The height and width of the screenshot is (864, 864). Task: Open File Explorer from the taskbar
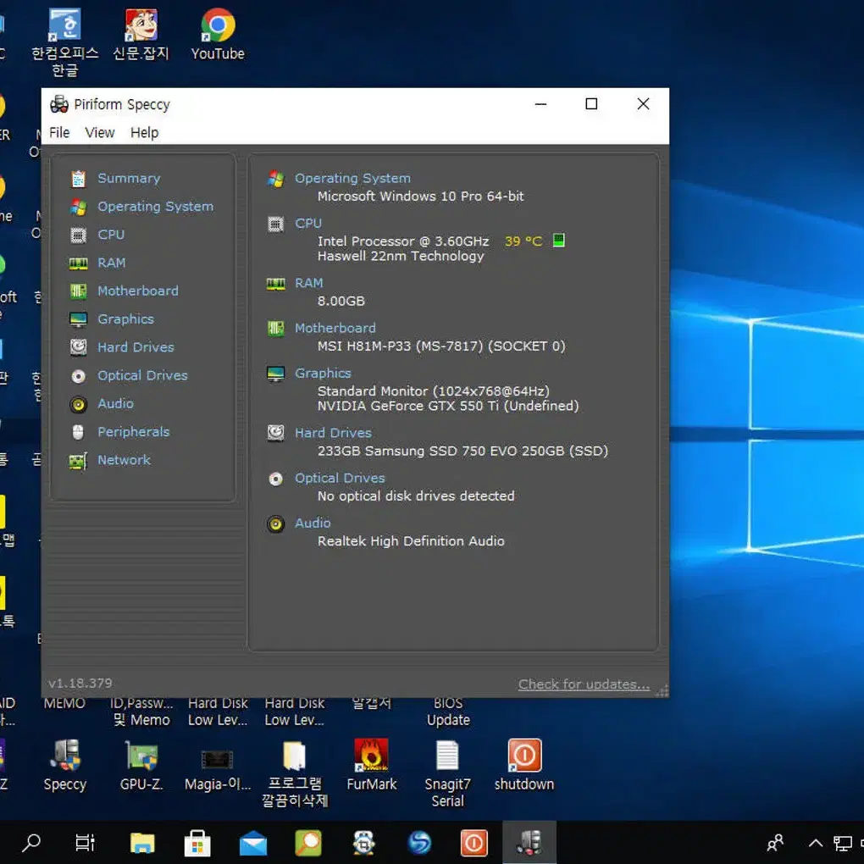tap(142, 843)
